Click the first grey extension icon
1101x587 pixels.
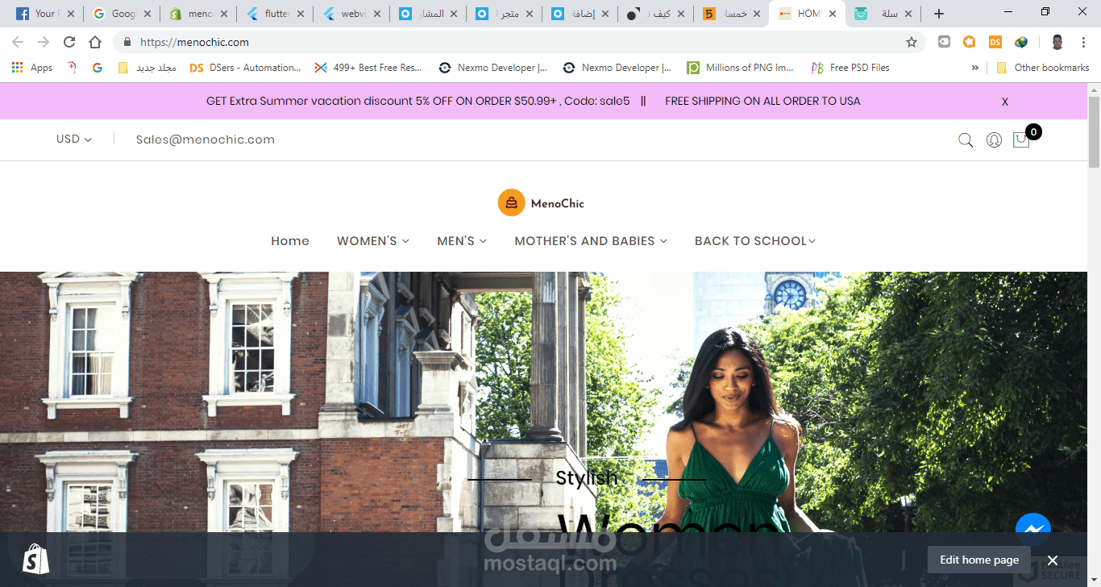[x=944, y=42]
